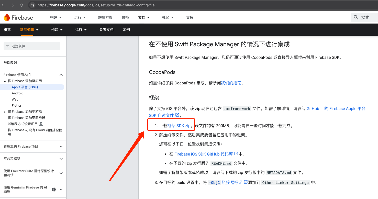Switch to 示例 tab

point(126,30)
